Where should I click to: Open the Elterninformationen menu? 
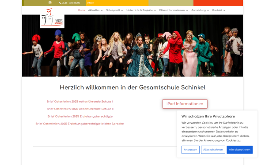click(x=172, y=10)
